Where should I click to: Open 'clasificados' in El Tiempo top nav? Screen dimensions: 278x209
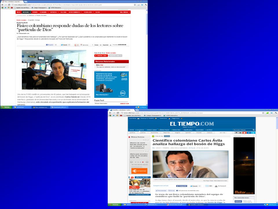point(188,130)
